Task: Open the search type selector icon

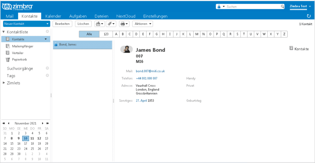Action: tap(219, 7)
